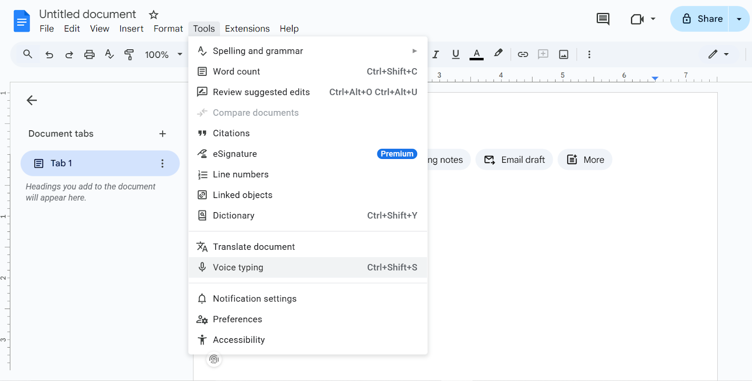The image size is (752, 381).
Task: Open the Extensions menu
Action: click(x=247, y=29)
